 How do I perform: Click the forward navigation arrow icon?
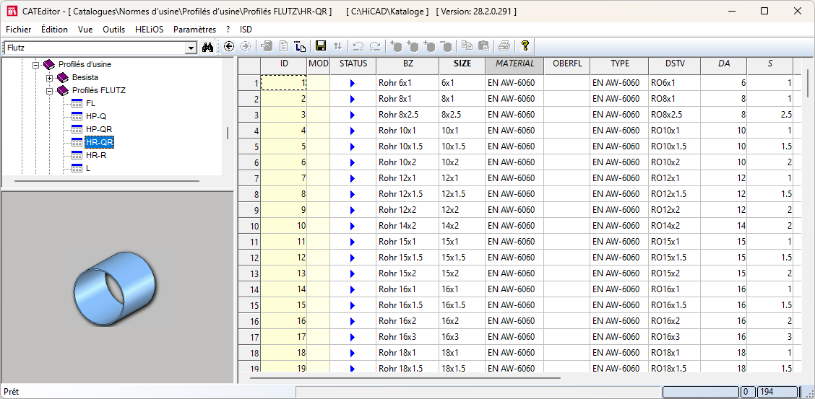pyautogui.click(x=246, y=47)
